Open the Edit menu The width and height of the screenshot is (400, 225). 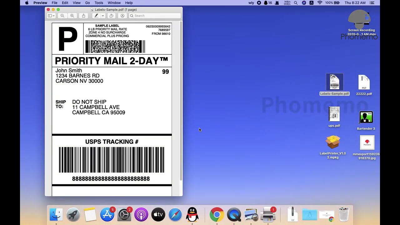(x=65, y=3)
